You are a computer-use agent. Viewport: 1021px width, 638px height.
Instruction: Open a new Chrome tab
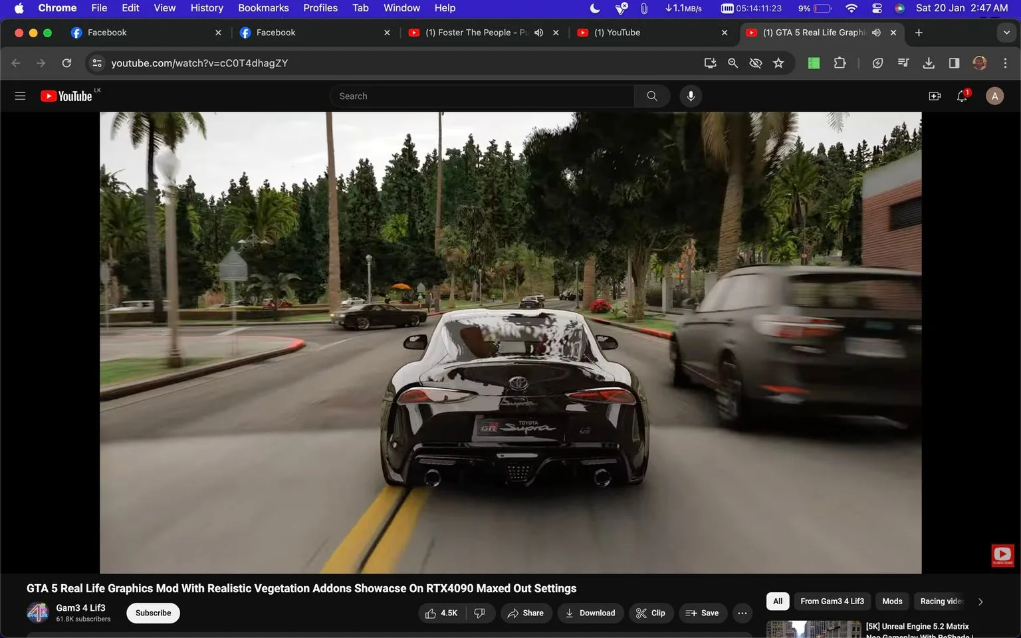pyautogui.click(x=919, y=33)
